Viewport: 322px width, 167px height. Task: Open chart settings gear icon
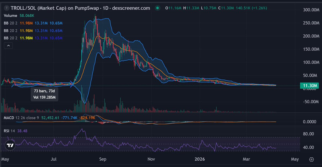point(312,159)
